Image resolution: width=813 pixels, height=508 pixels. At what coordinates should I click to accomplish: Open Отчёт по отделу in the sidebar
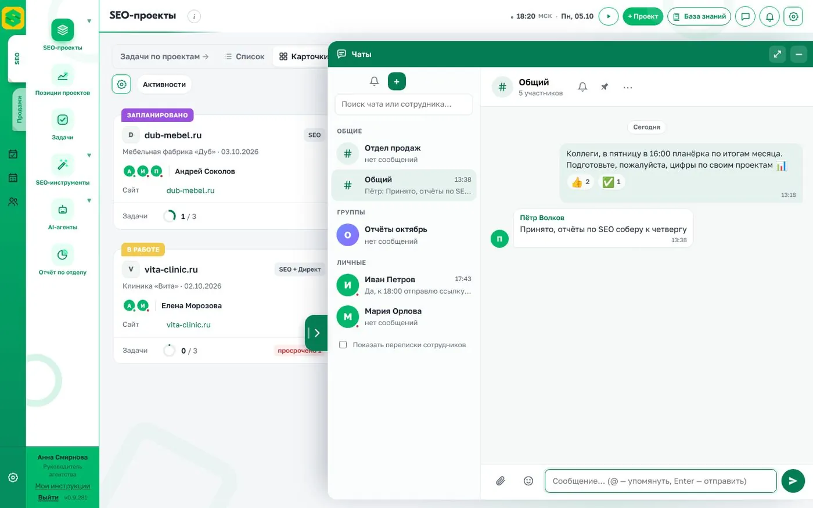tap(63, 254)
